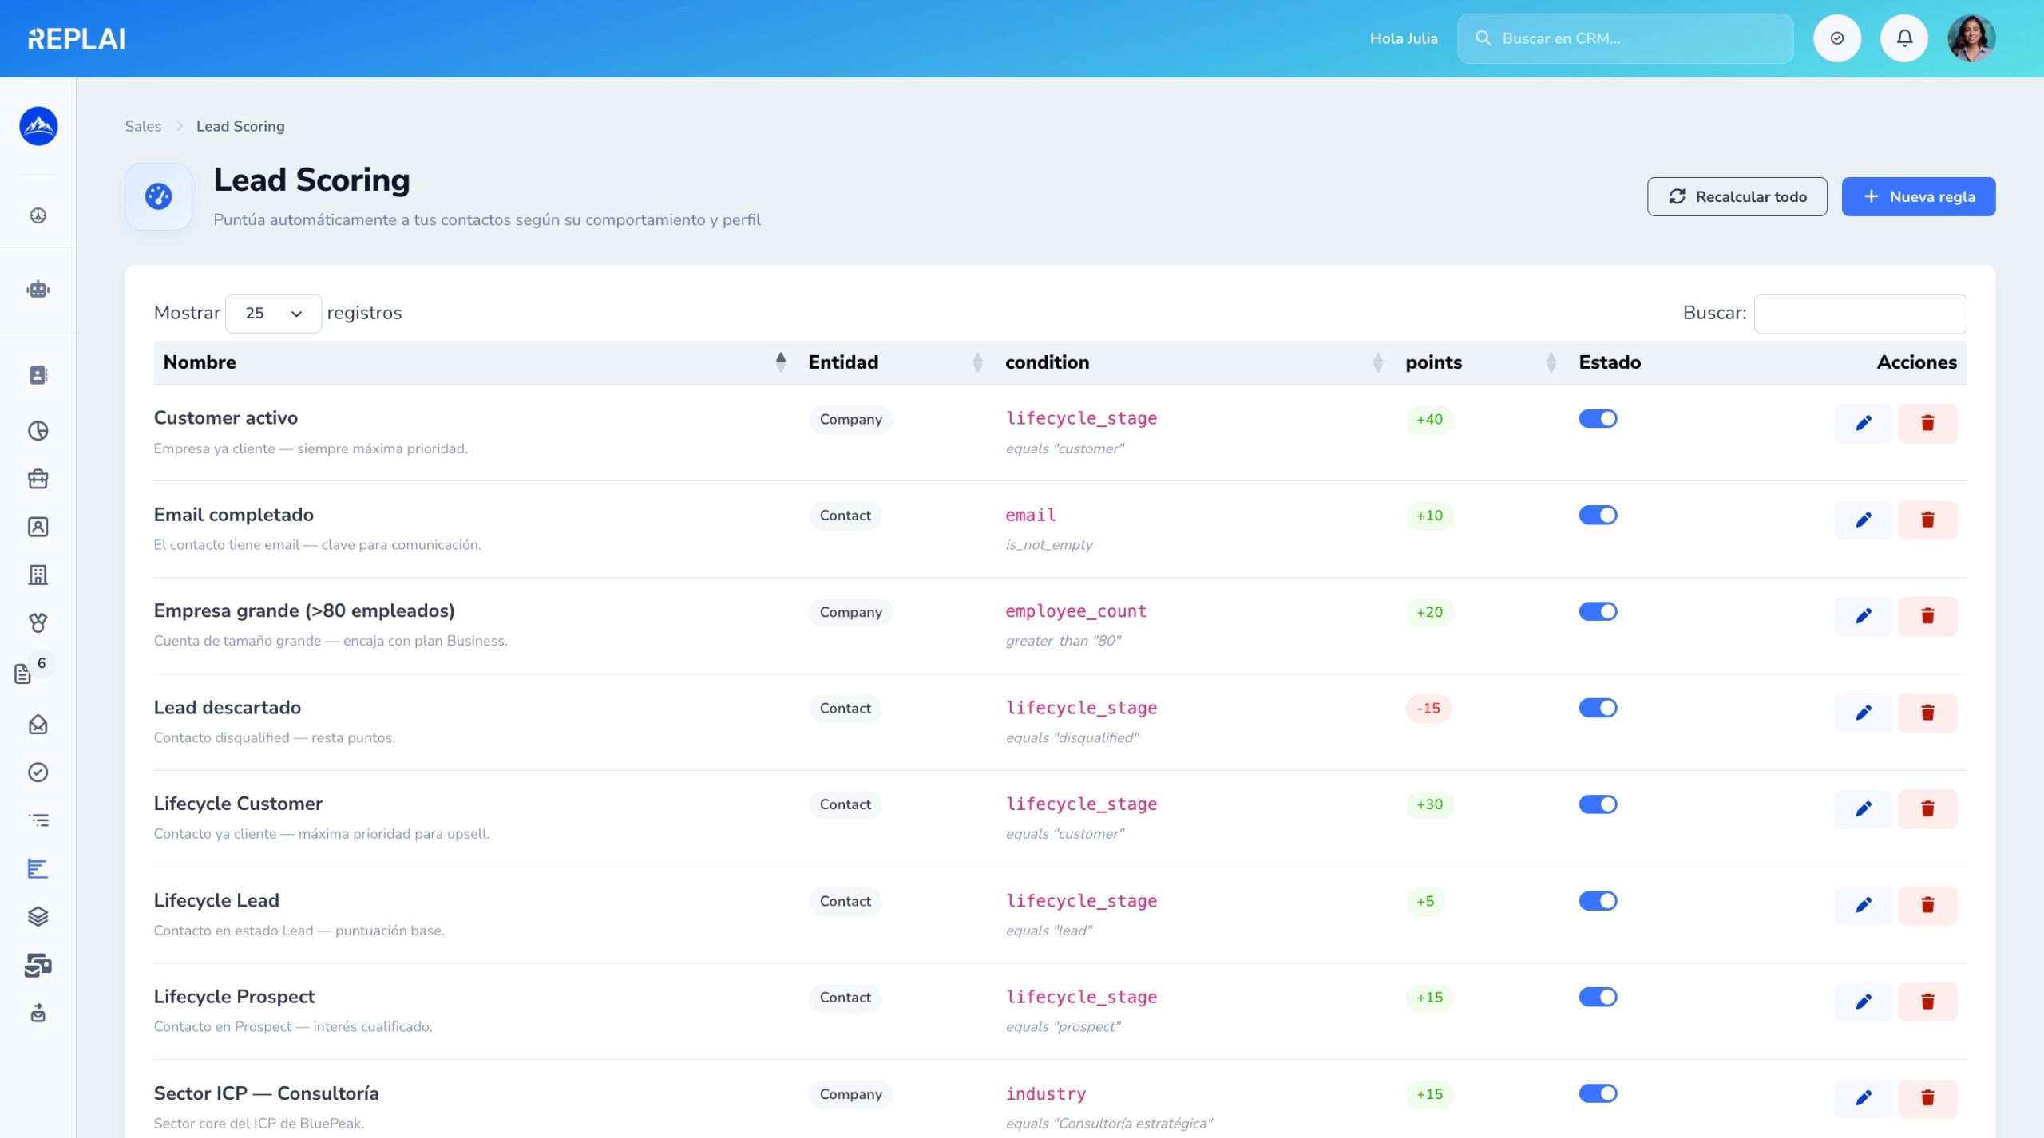The height and width of the screenshot is (1138, 2044).
Task: Edit the Customer activo rule
Action: (1864, 423)
